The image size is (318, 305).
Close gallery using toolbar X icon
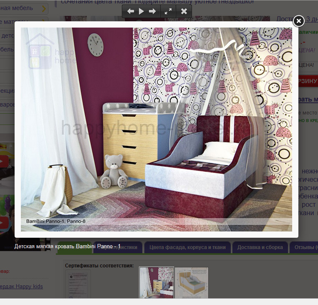tap(184, 11)
